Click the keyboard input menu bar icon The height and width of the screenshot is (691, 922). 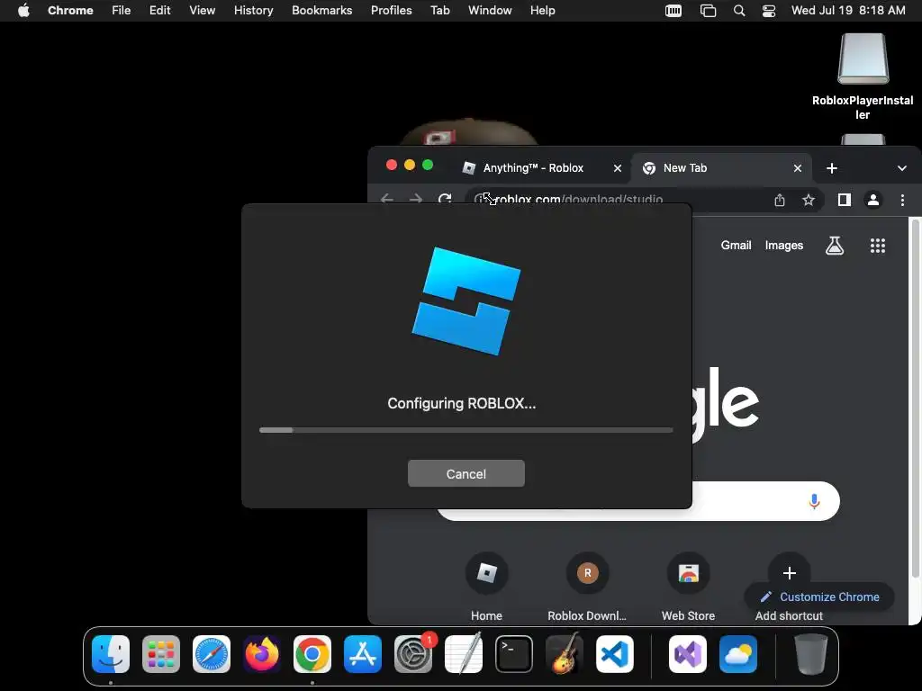673,11
